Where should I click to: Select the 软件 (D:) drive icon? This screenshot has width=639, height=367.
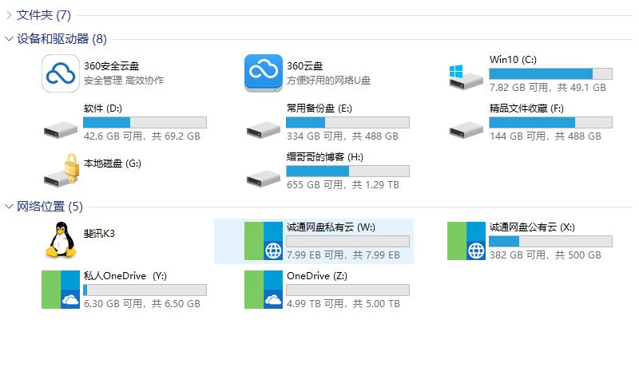click(x=61, y=130)
